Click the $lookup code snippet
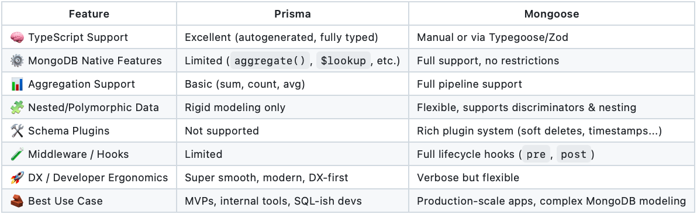Image resolution: width=697 pixels, height=214 pixels. [x=343, y=61]
